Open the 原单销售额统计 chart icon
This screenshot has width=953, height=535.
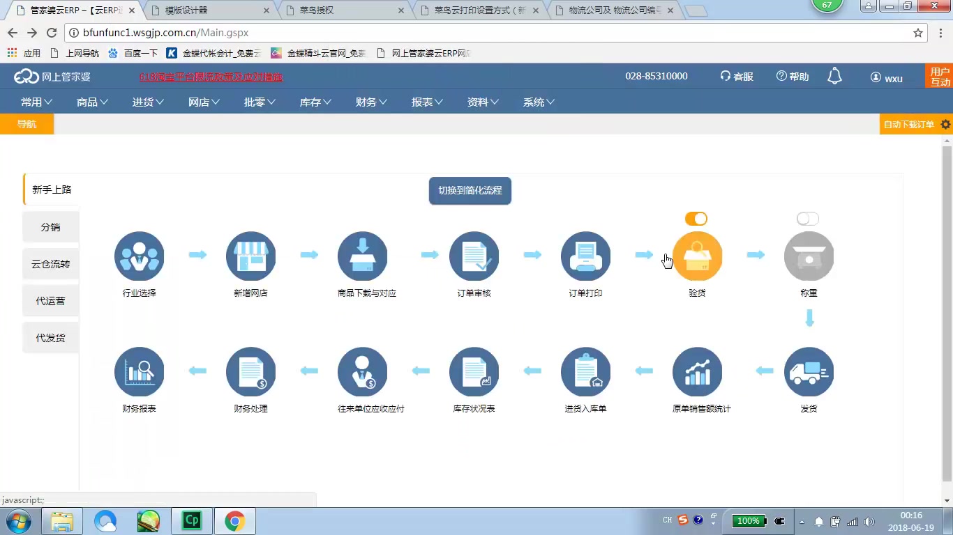(x=697, y=372)
